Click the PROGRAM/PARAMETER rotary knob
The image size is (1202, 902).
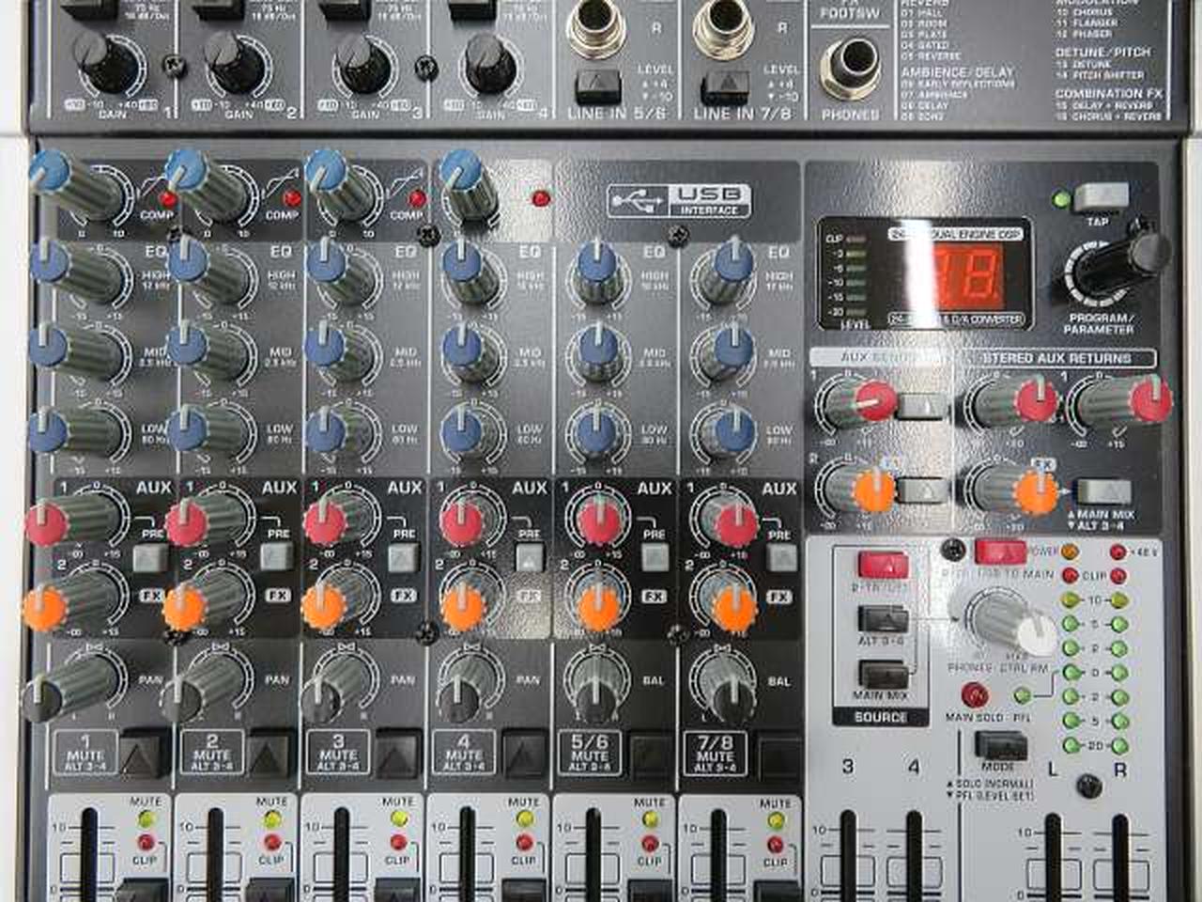point(1116,266)
